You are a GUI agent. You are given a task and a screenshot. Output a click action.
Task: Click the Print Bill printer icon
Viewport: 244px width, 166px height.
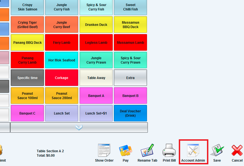click(x=169, y=150)
